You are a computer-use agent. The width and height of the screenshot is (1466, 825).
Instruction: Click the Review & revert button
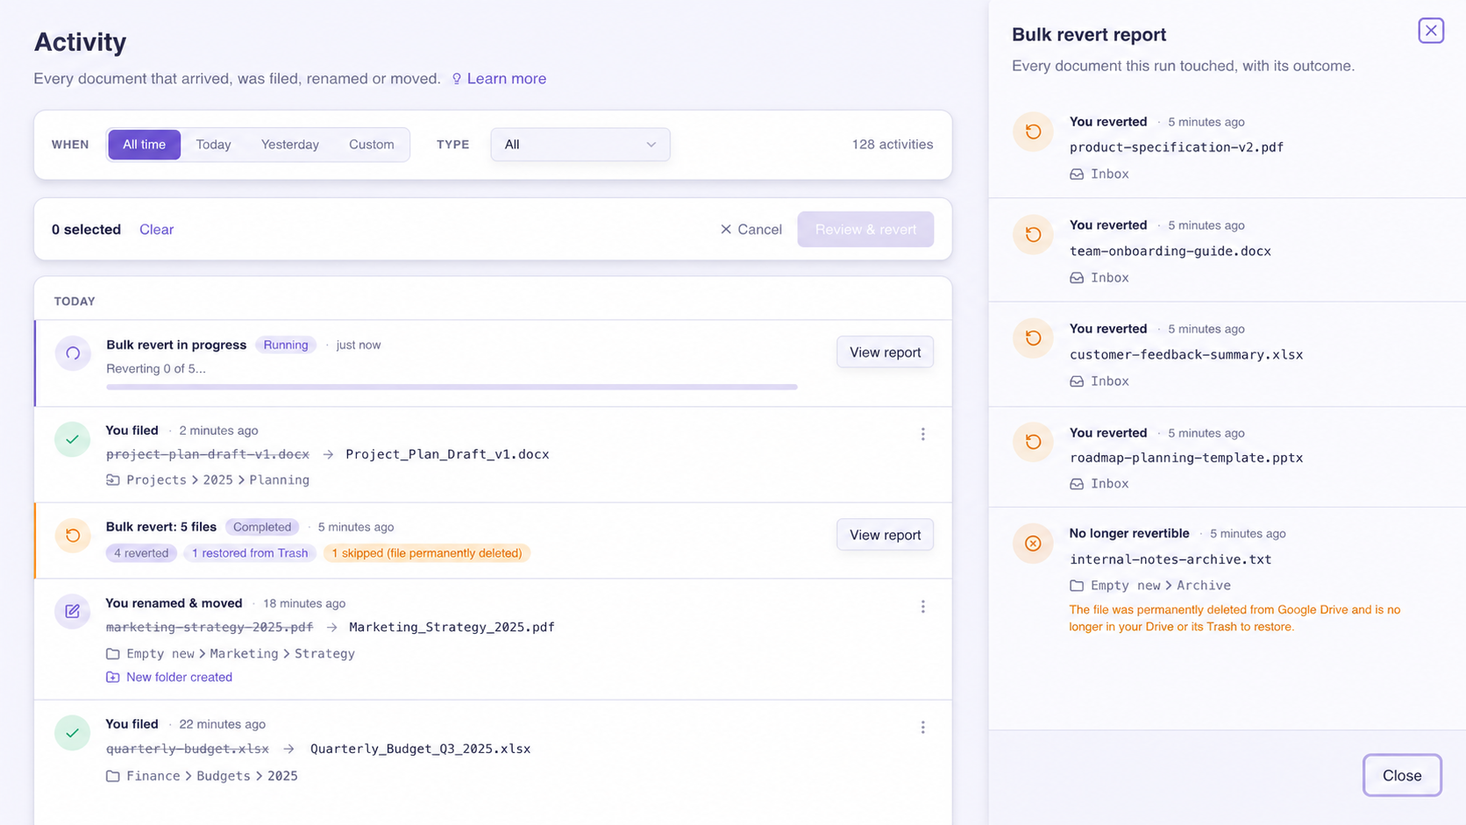pyautogui.click(x=865, y=230)
